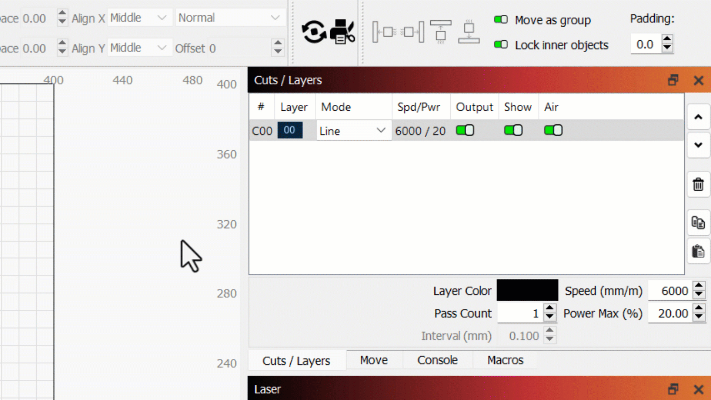The width and height of the screenshot is (711, 400).
Task: Click the rotate/refresh camera icon
Action: pos(314,32)
